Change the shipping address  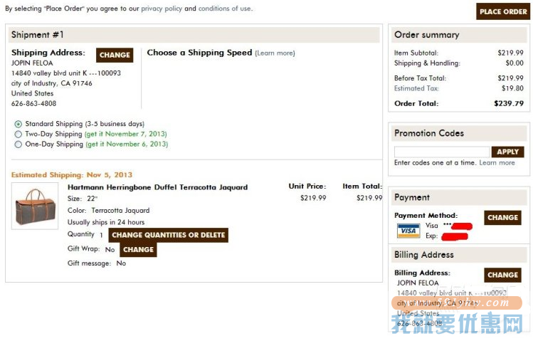click(x=115, y=55)
